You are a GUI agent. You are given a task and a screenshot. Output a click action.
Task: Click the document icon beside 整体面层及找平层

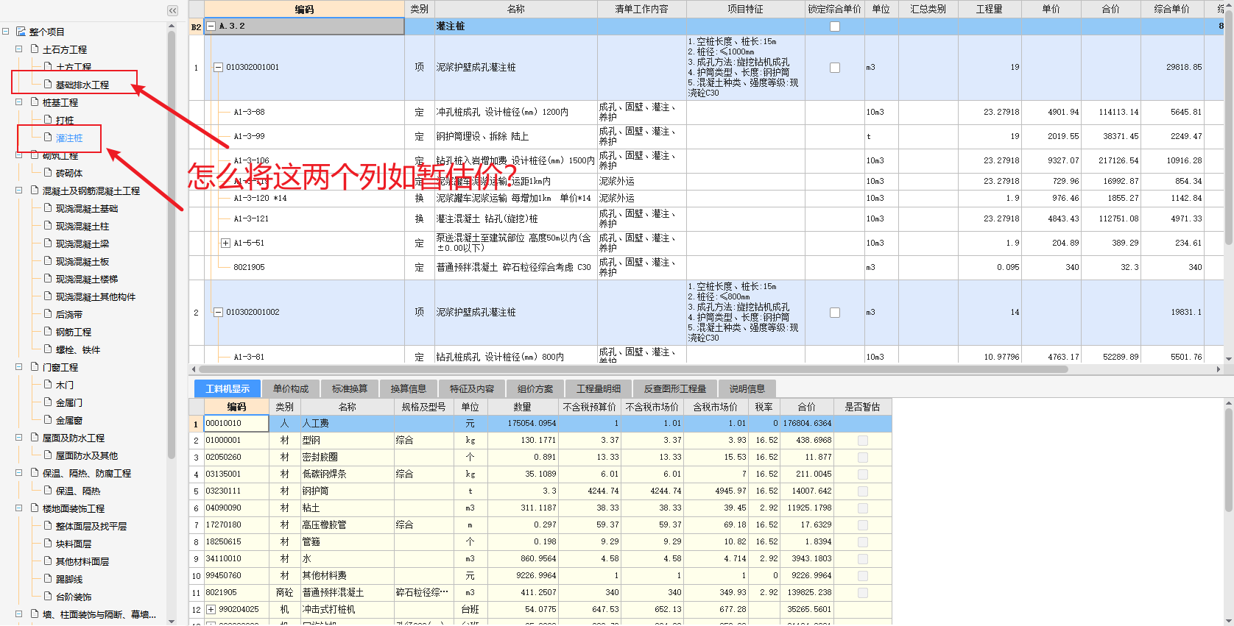point(48,526)
